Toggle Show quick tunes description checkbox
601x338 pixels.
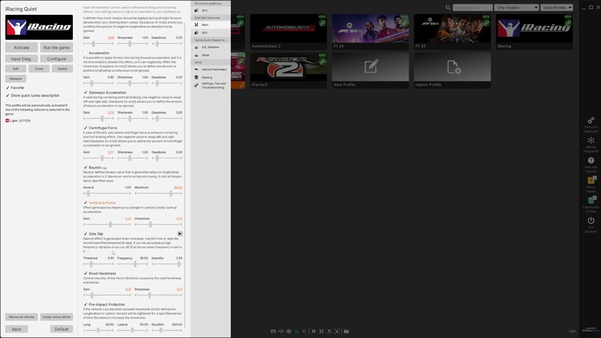[x=8, y=95]
